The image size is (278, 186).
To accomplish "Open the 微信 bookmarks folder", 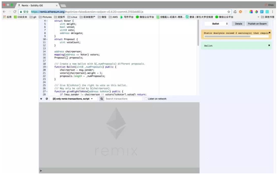I will coord(102,17).
